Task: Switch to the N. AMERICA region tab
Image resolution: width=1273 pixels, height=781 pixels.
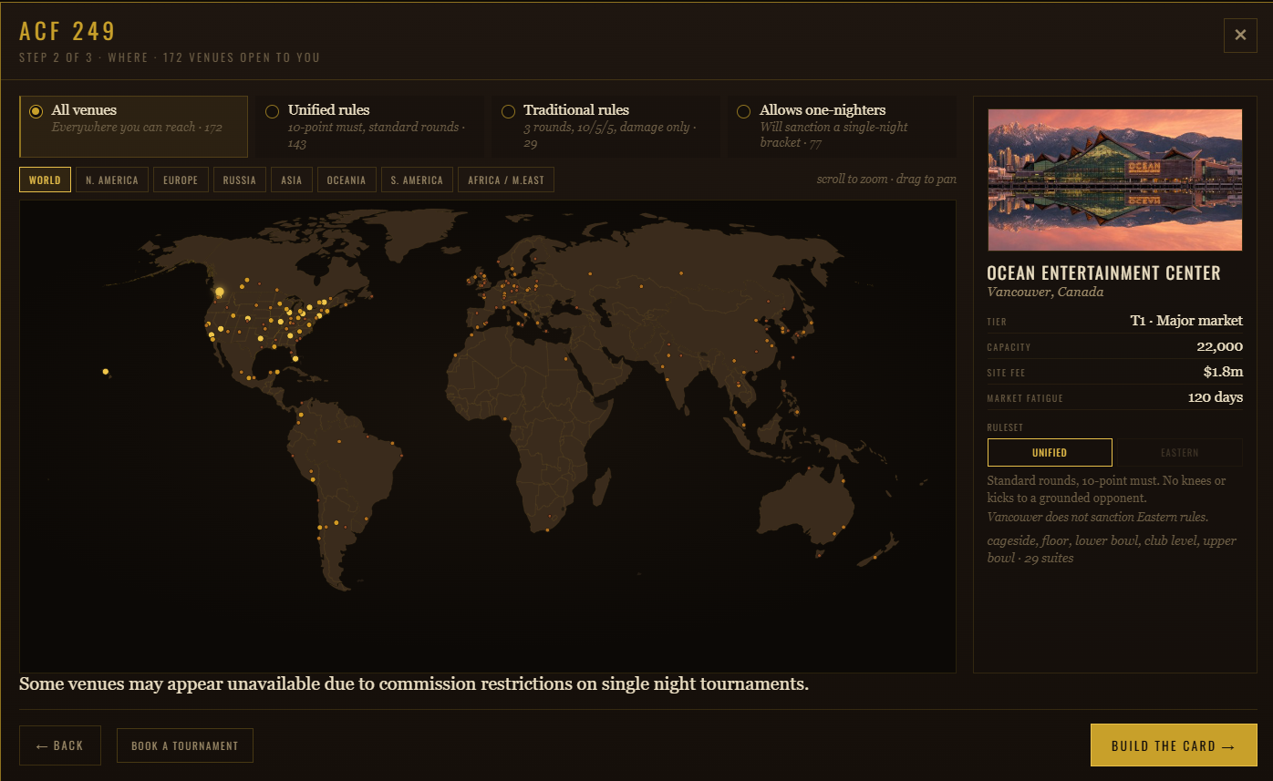Action: point(112,180)
